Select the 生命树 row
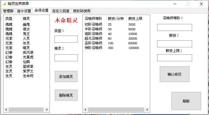Image resolution: width=209 pixels, height=115 pixels. point(27,76)
